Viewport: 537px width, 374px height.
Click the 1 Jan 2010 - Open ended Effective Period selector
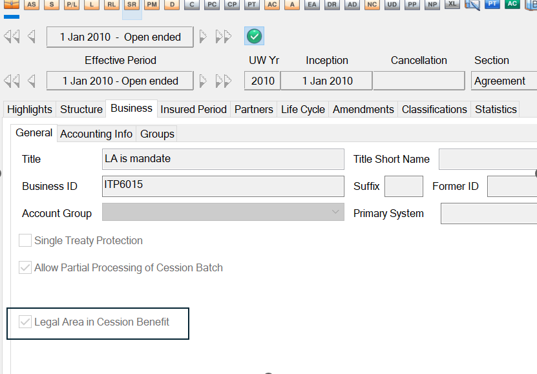(120, 81)
